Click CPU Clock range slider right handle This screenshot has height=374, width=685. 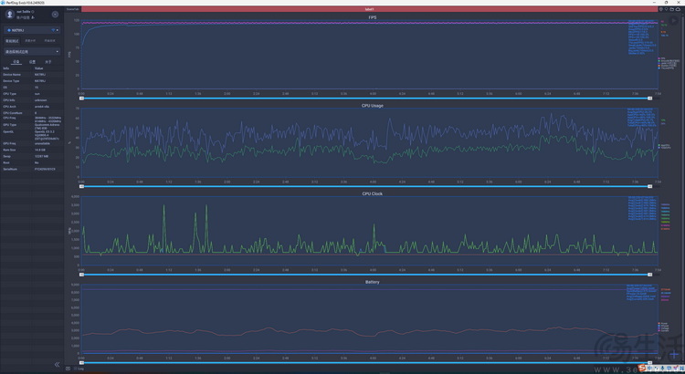(x=649, y=275)
